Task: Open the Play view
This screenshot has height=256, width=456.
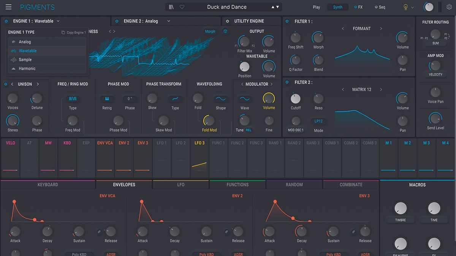Action: [x=317, y=7]
